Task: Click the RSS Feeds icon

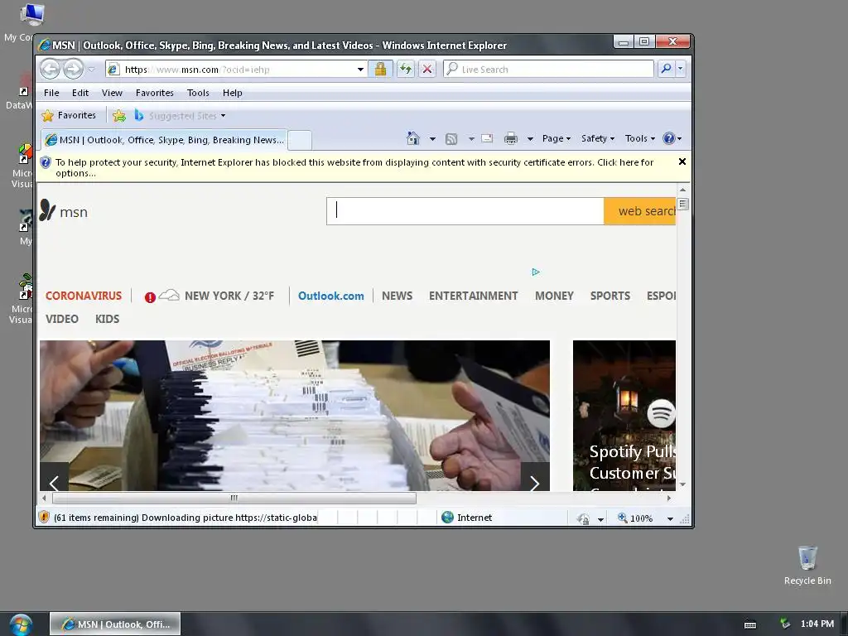Action: 451,139
